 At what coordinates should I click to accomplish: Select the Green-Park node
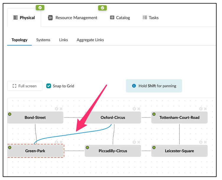(x=35, y=151)
